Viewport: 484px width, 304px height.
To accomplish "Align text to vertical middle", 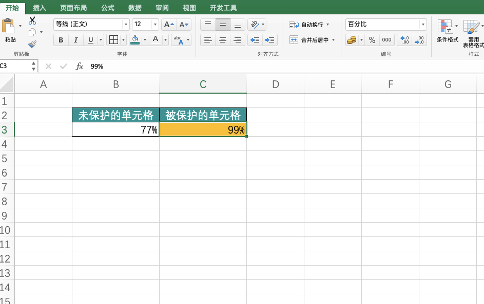I will pos(223,25).
